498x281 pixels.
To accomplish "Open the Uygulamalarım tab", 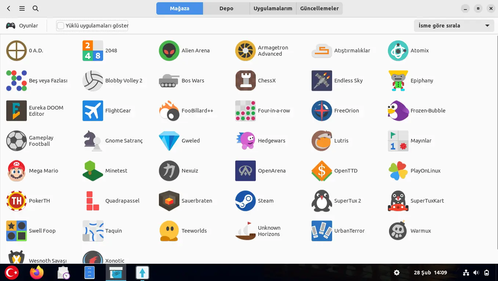I will pos(273,8).
